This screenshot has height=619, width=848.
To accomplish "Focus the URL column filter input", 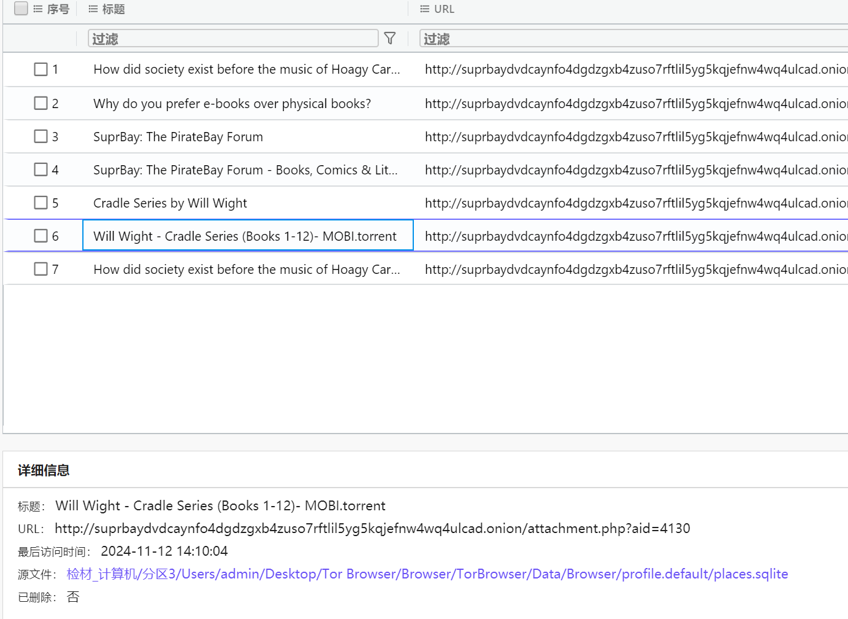I will 634,39.
